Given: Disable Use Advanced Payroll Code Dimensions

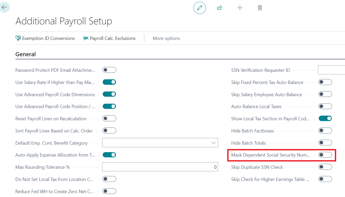Looking at the screenshot, I should (109, 94).
